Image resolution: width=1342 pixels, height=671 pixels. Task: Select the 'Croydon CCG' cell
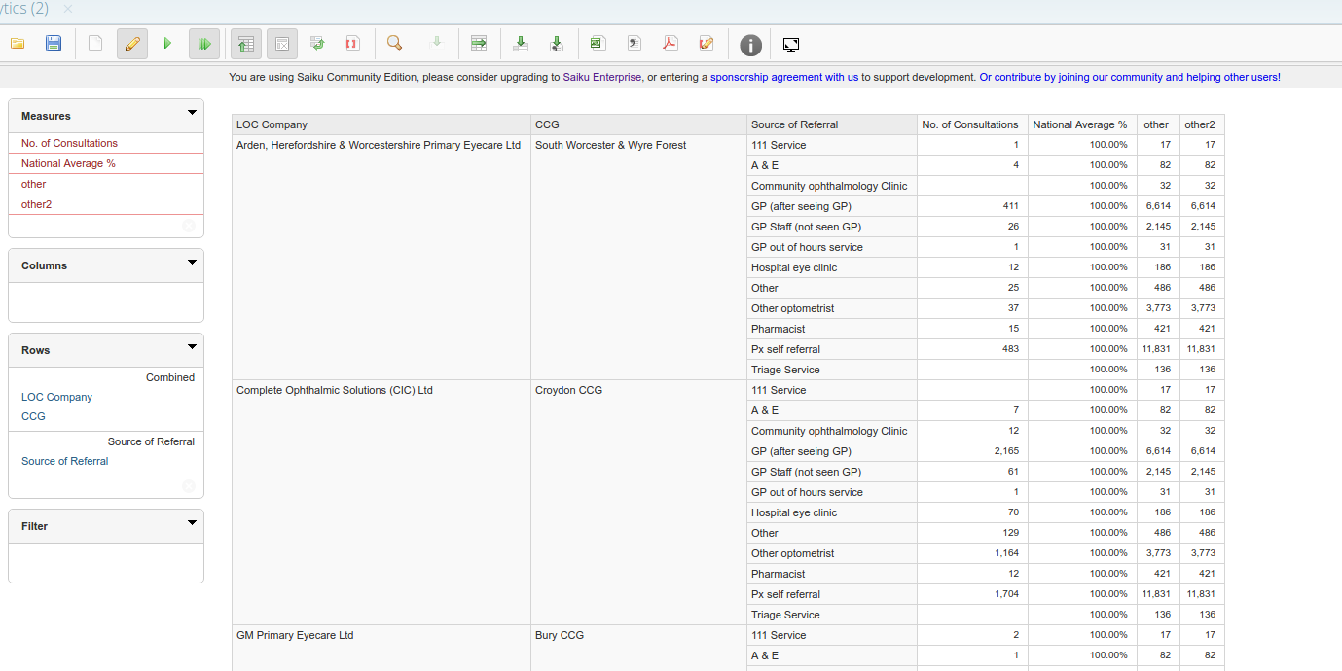point(639,502)
